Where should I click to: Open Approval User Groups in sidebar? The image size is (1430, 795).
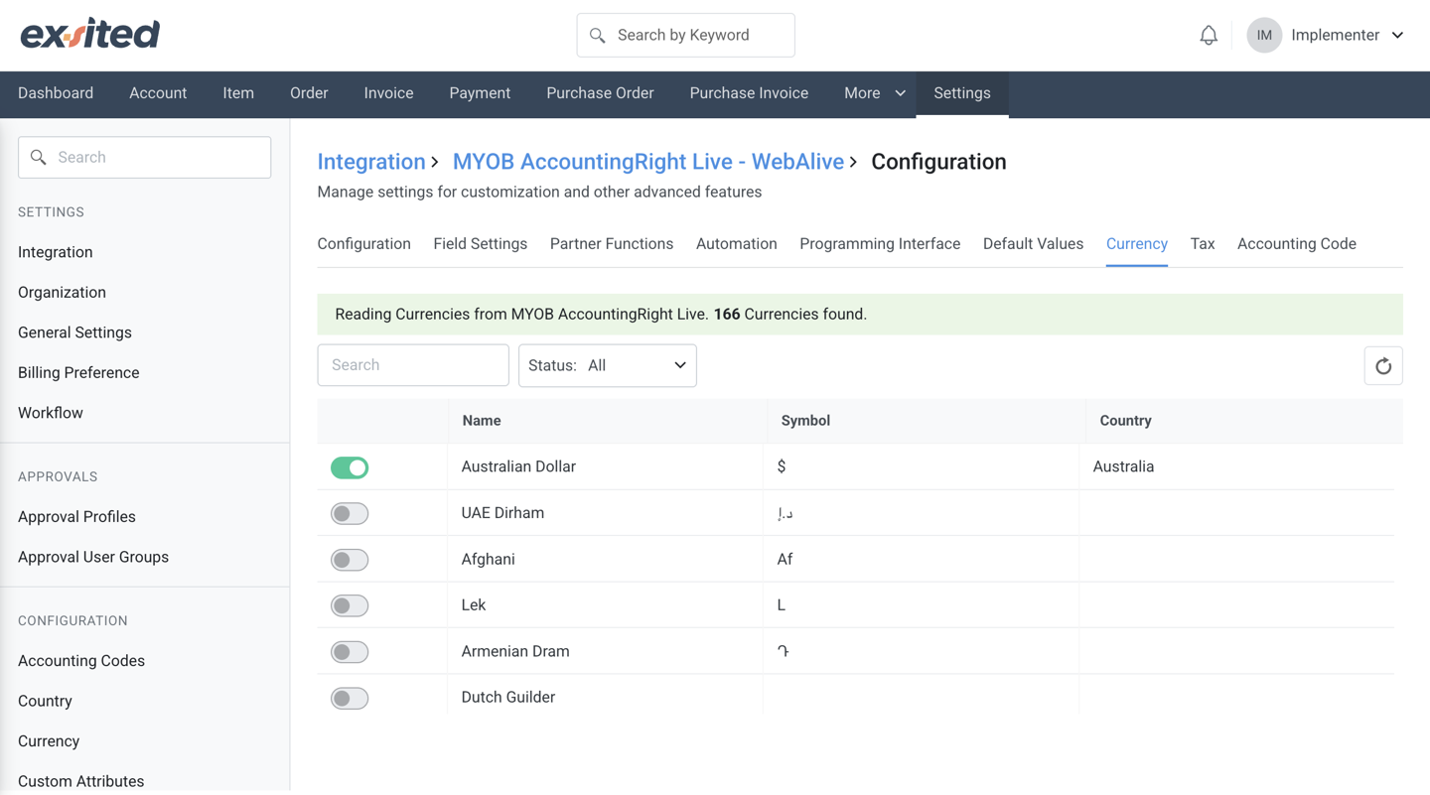[93, 557]
